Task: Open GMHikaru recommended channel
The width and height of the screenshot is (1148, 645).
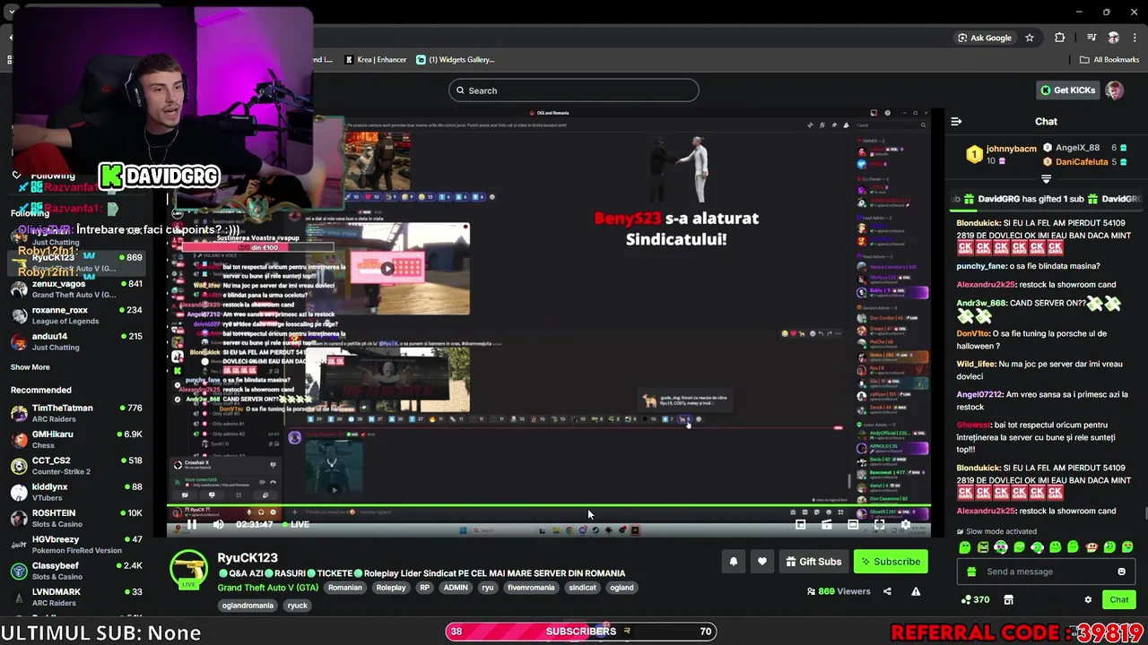Action: click(76, 439)
